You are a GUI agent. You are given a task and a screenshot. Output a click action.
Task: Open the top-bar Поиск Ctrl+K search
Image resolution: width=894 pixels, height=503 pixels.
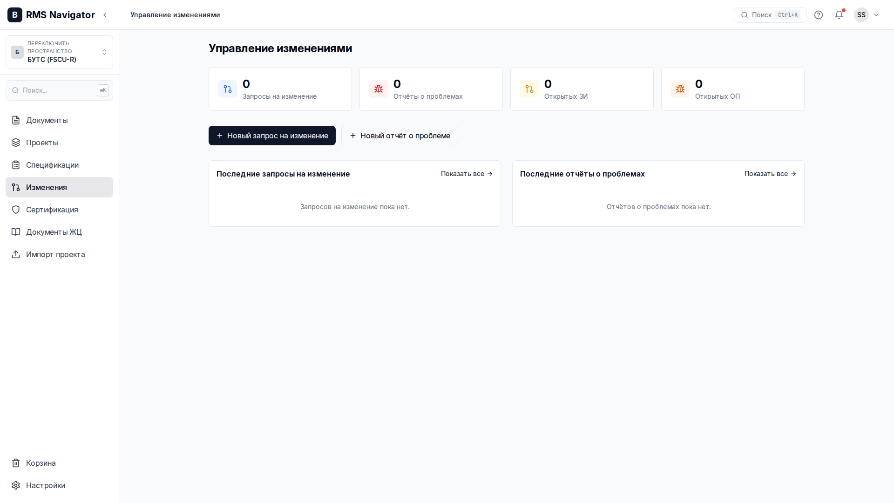[770, 15]
